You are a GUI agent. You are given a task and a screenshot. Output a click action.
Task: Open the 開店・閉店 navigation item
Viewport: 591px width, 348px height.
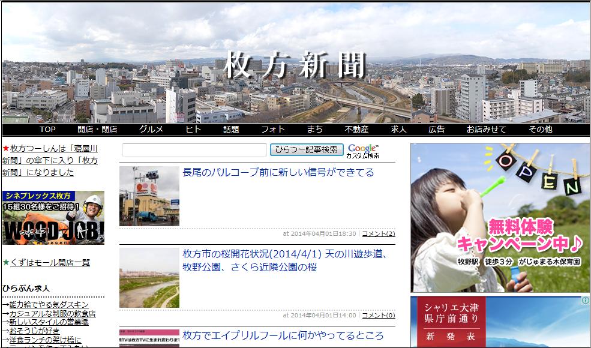97,130
